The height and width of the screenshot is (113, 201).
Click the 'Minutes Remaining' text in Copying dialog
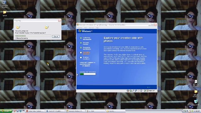(21, 38)
